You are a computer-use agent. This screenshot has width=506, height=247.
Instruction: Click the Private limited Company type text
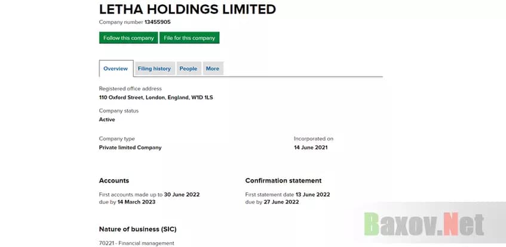130,148
